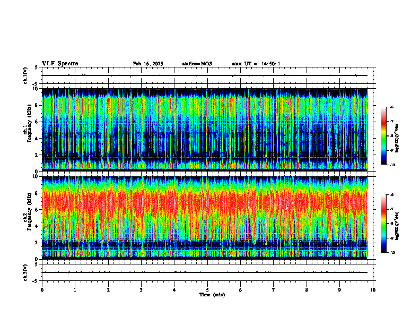
Task: Click the ch.1(V) axis label
Action: [25, 75]
